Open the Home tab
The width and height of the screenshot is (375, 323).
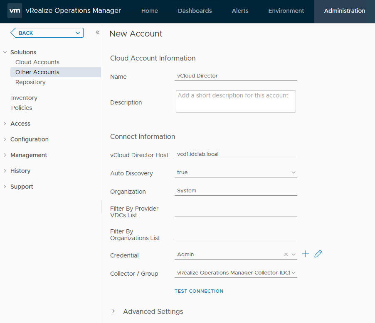[x=150, y=11]
